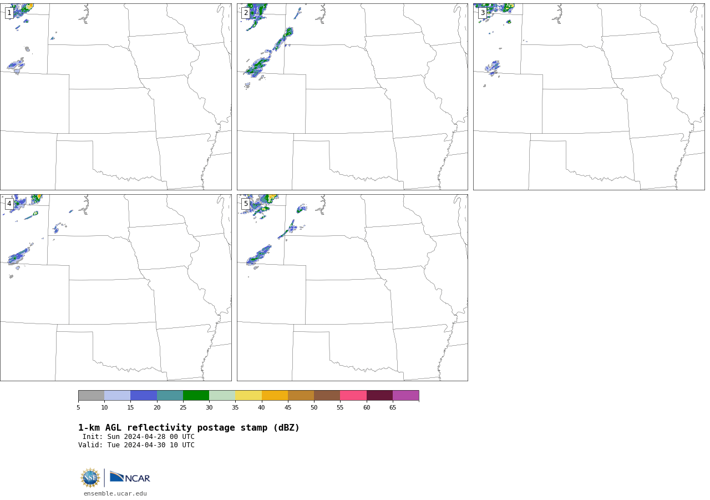Image resolution: width=710 pixels, height=500 pixels.
Task: Click the NSF logo icon
Action: tap(90, 478)
